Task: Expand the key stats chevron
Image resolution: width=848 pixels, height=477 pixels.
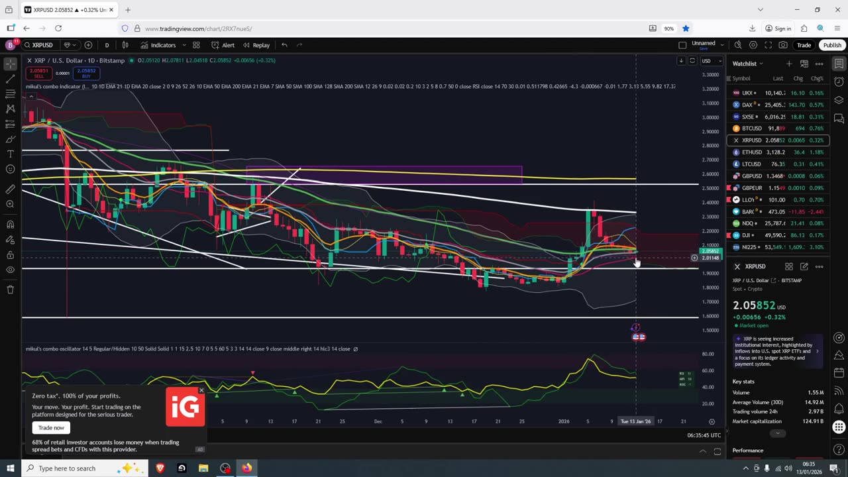Action: pyautogui.click(x=778, y=433)
